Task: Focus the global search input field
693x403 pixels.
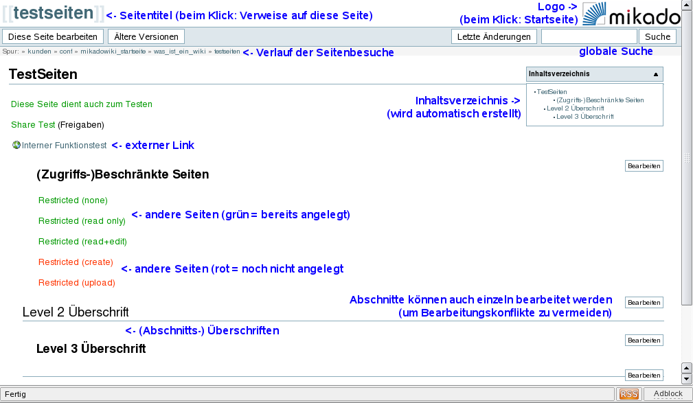Action: [589, 36]
